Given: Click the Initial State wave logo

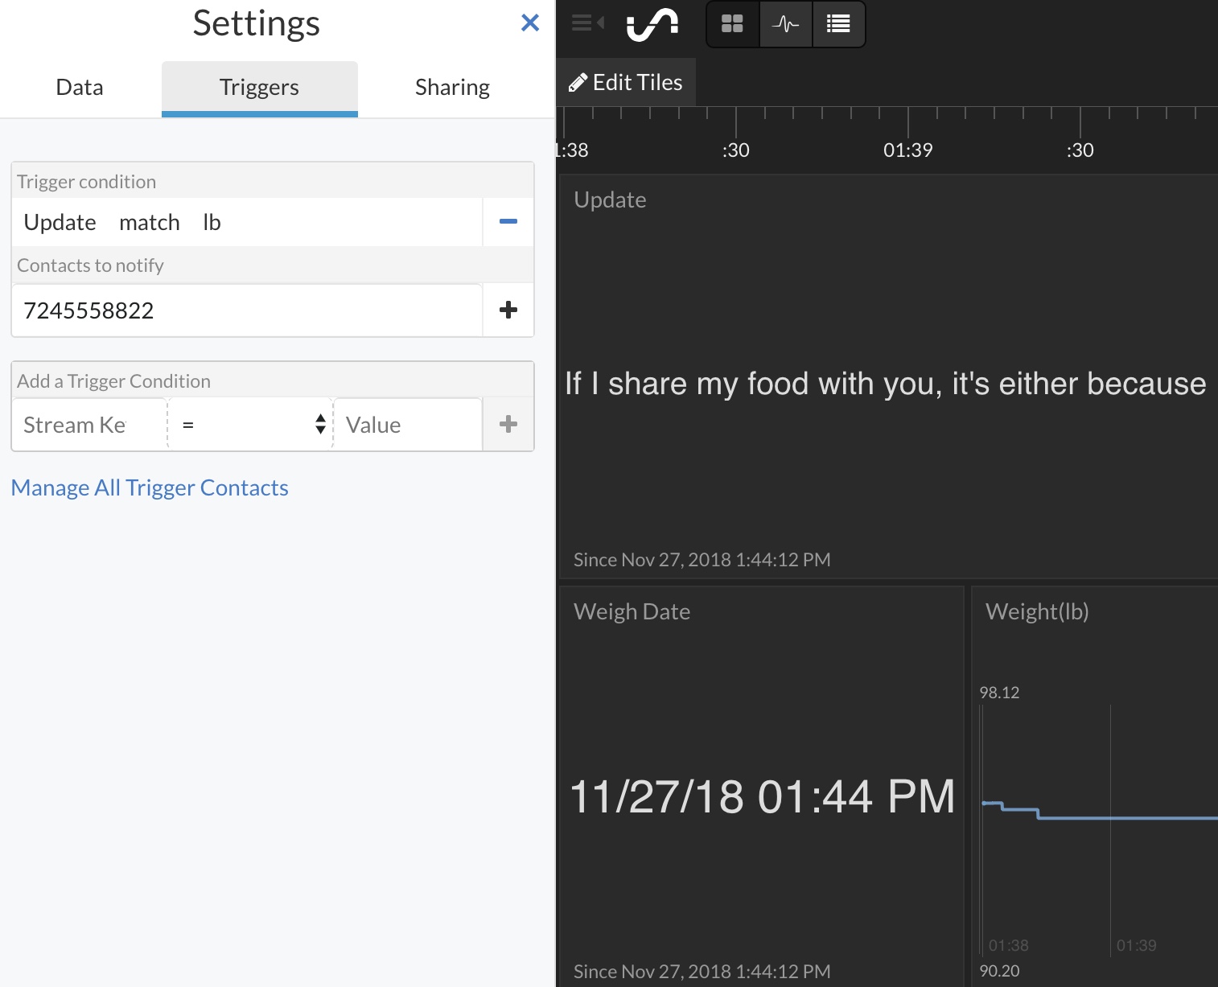Looking at the screenshot, I should click(x=652, y=24).
